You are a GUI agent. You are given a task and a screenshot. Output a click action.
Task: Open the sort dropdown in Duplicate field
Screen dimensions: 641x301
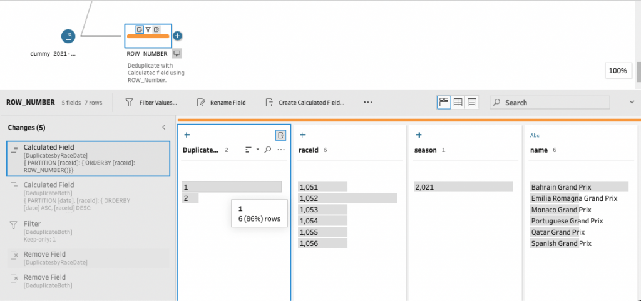point(252,150)
